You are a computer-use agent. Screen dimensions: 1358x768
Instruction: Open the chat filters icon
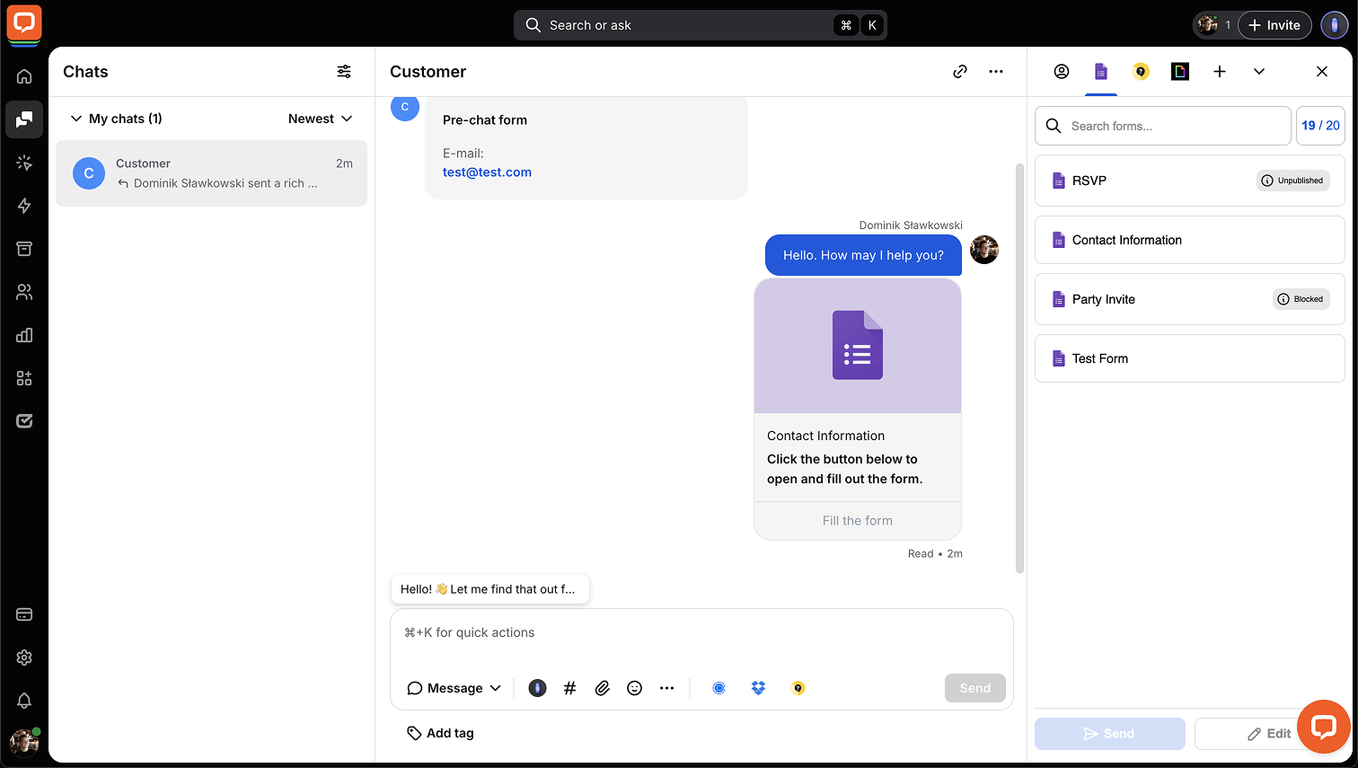pyautogui.click(x=344, y=72)
